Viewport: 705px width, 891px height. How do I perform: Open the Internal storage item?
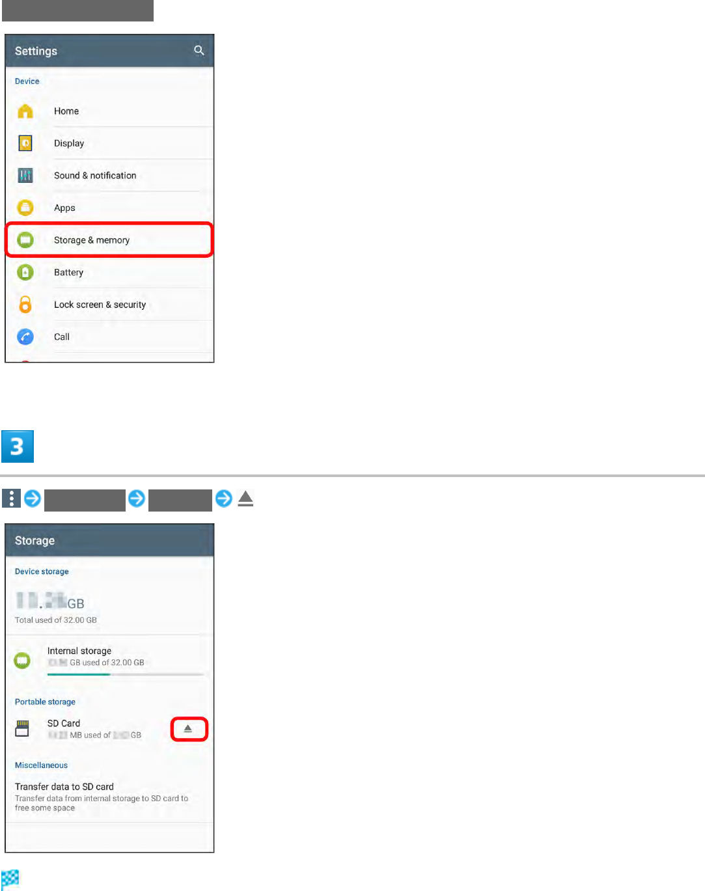click(109, 660)
